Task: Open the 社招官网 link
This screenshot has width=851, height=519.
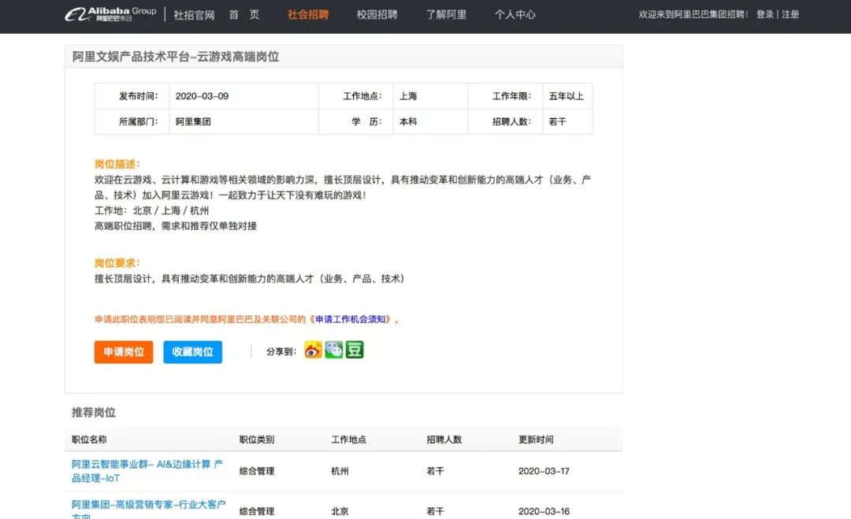Action: click(194, 15)
